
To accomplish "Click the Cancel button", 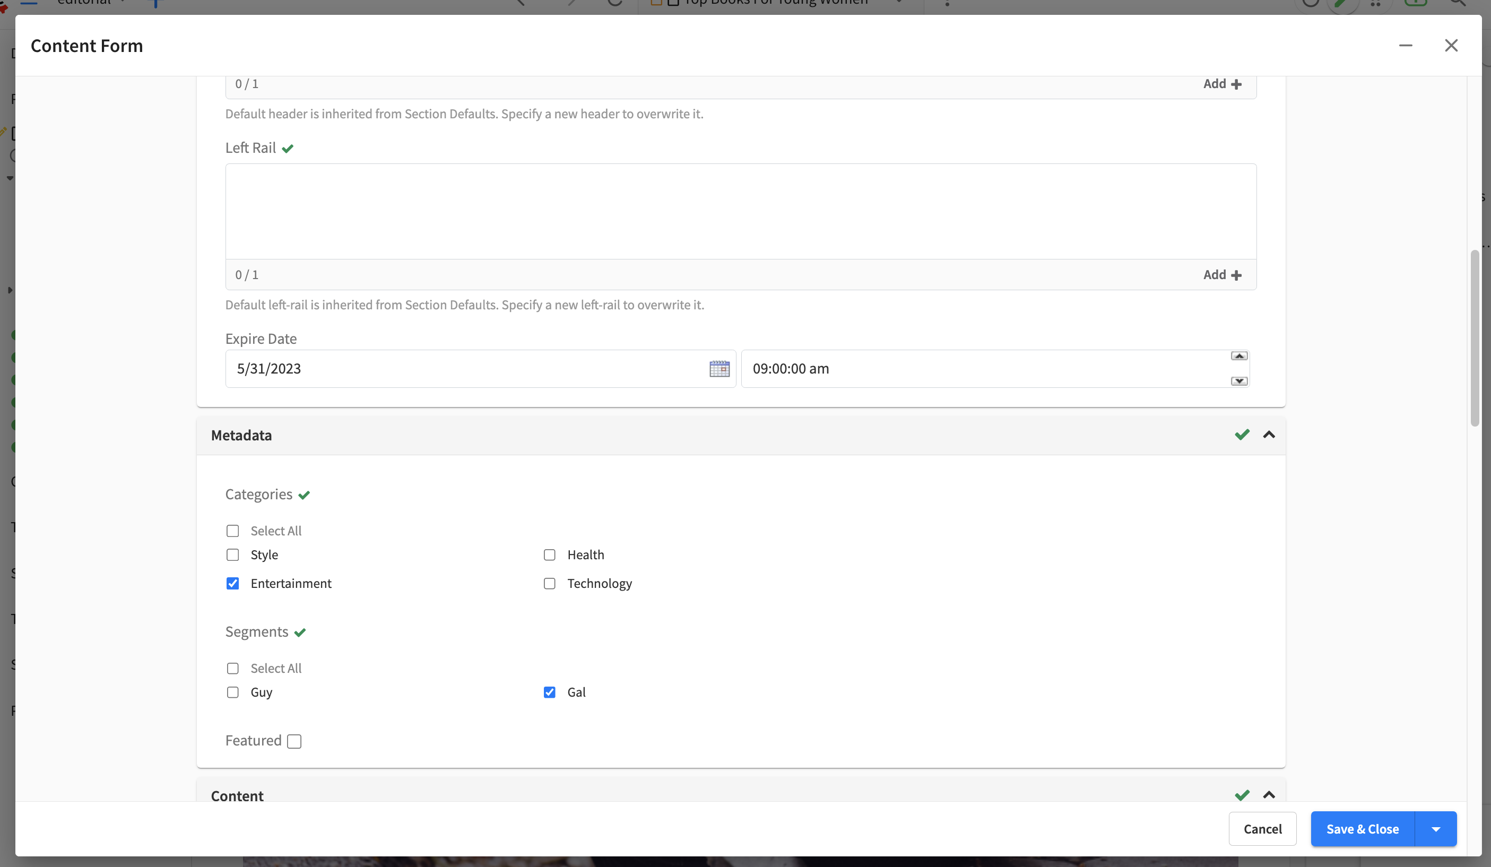I will click(x=1262, y=829).
